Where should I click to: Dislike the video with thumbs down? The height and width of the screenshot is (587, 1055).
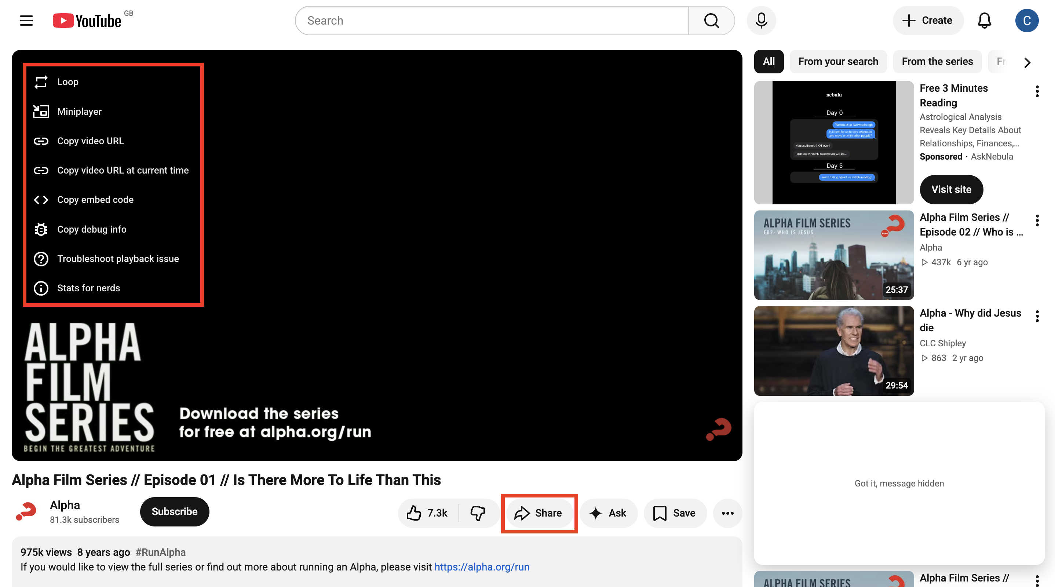(478, 513)
